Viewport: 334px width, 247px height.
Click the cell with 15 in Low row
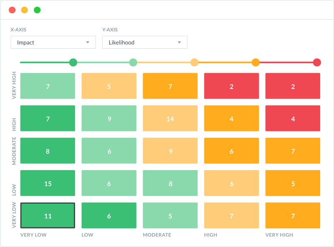click(48, 183)
